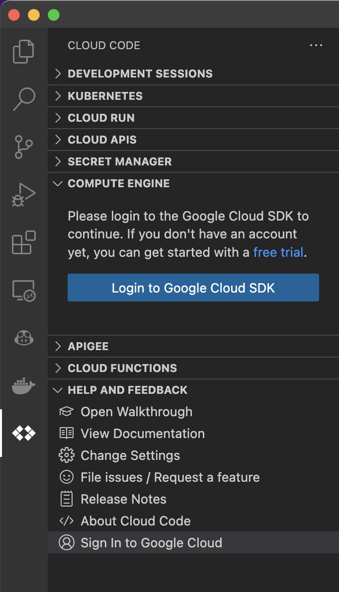Select the Cloud Code activity bar icon
The width and height of the screenshot is (339, 592).
tap(23, 433)
